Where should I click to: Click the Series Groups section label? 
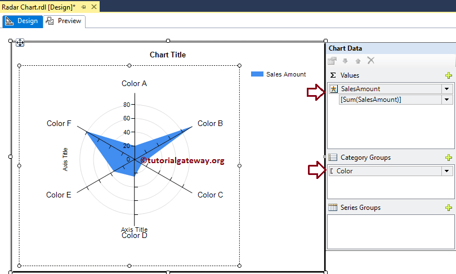point(360,208)
